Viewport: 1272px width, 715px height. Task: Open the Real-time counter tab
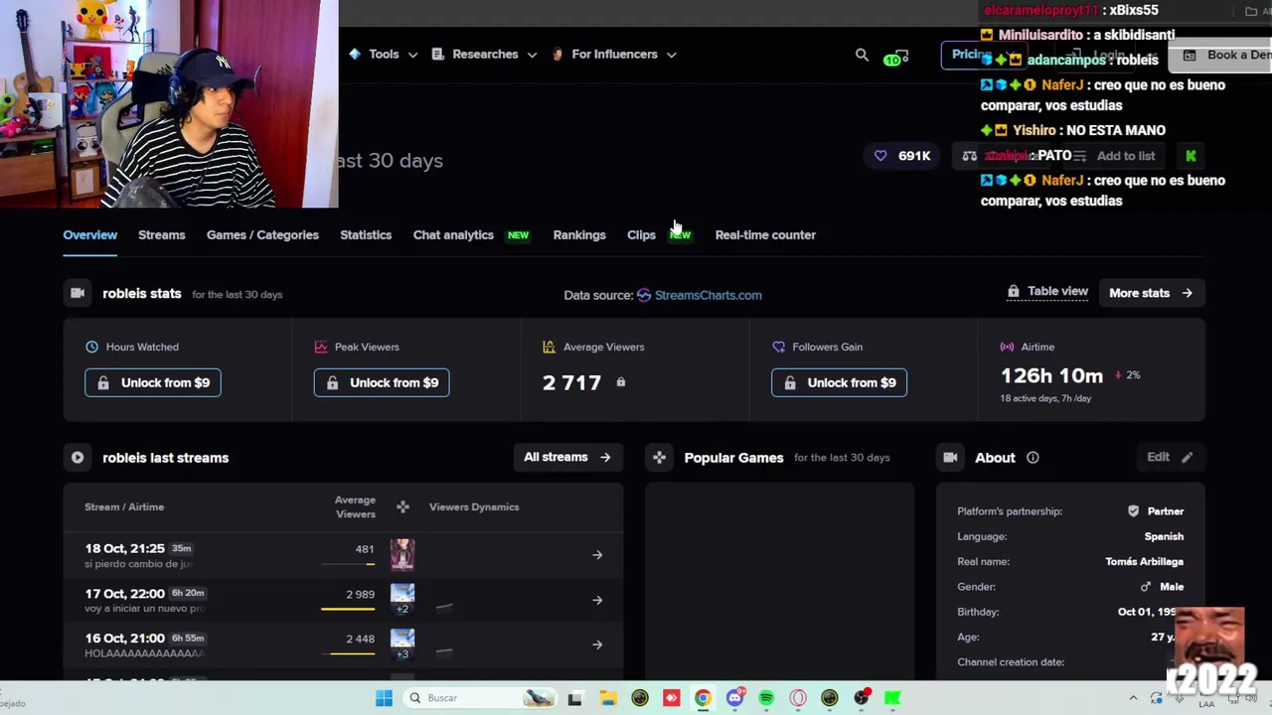point(765,235)
